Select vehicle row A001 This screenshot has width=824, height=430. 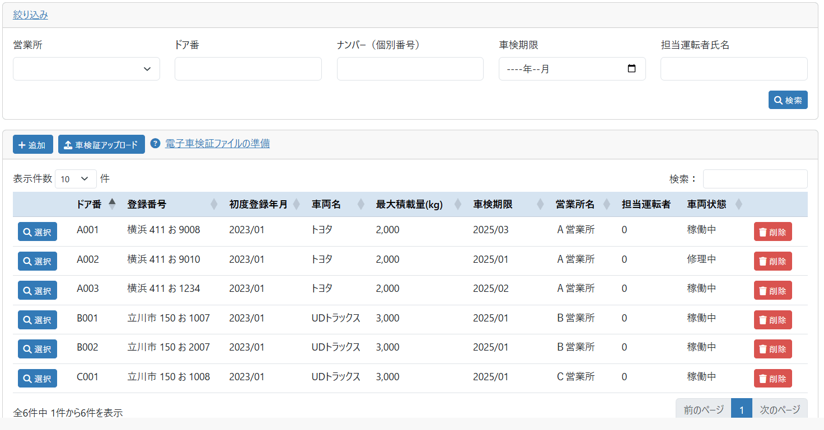(x=38, y=231)
